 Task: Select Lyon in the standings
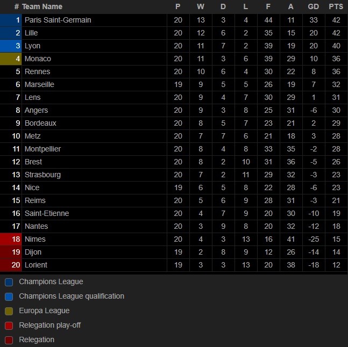coord(32,46)
